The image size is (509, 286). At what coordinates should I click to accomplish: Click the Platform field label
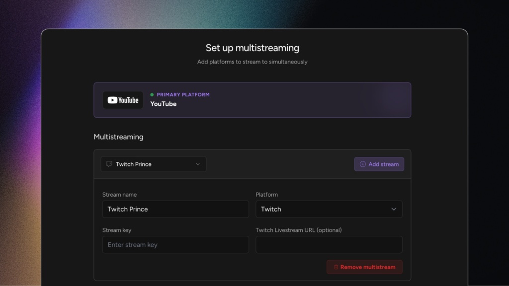tap(266, 195)
